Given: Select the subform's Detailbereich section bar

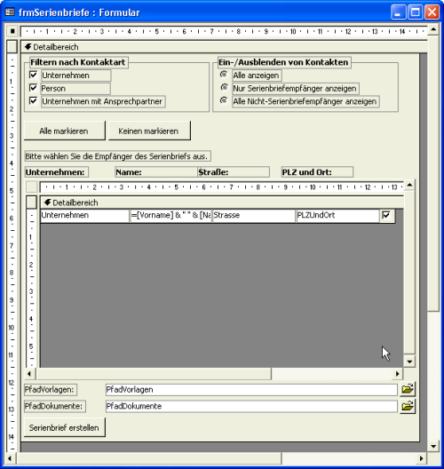Looking at the screenshot, I should pyautogui.click(x=222, y=203).
